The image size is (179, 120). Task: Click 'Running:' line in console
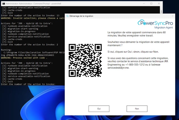click(6, 50)
